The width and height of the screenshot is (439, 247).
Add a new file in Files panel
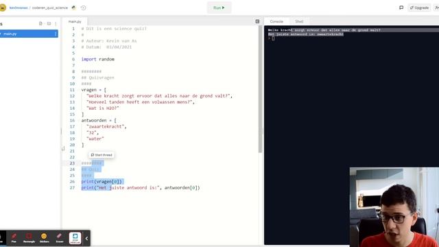[40, 23]
